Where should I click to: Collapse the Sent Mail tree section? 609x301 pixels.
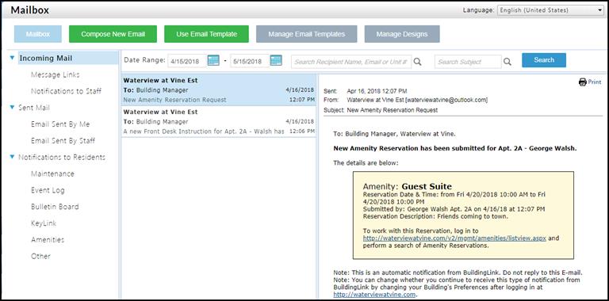point(12,108)
